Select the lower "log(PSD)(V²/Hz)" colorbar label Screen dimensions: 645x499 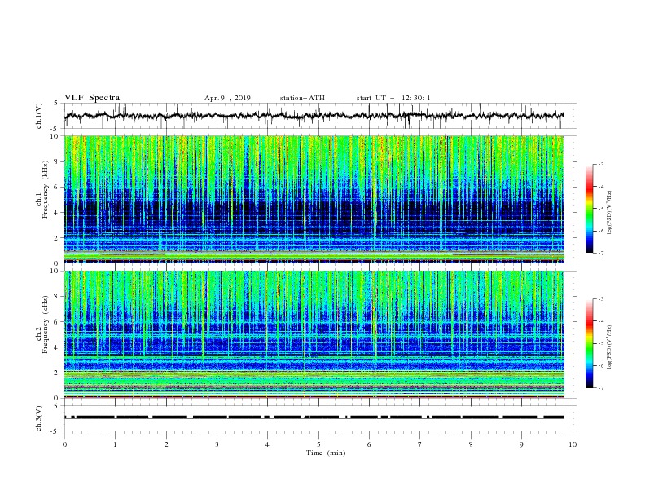pos(610,347)
